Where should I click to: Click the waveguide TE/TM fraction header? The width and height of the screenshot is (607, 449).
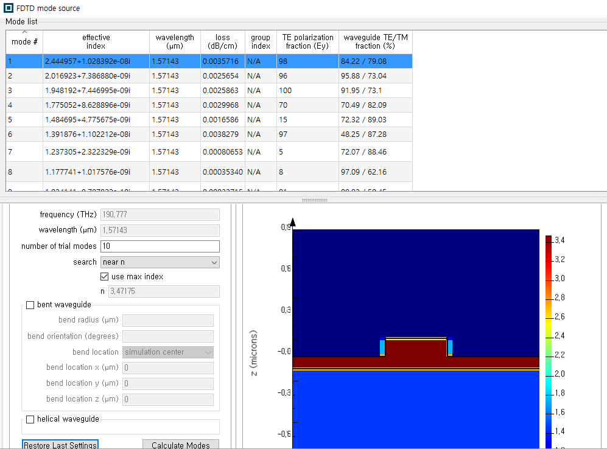[x=376, y=42]
